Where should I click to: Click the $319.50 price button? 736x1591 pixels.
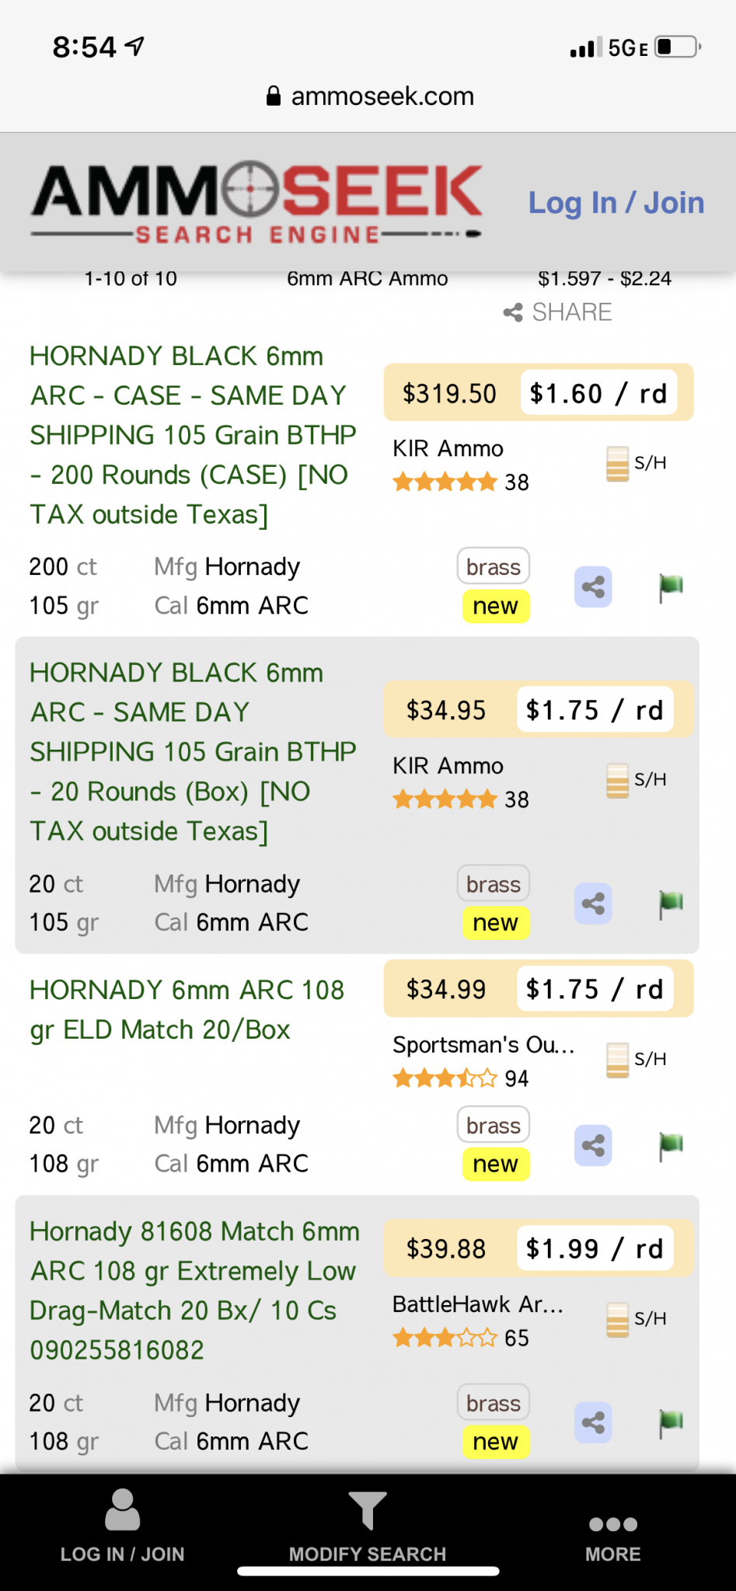(449, 393)
